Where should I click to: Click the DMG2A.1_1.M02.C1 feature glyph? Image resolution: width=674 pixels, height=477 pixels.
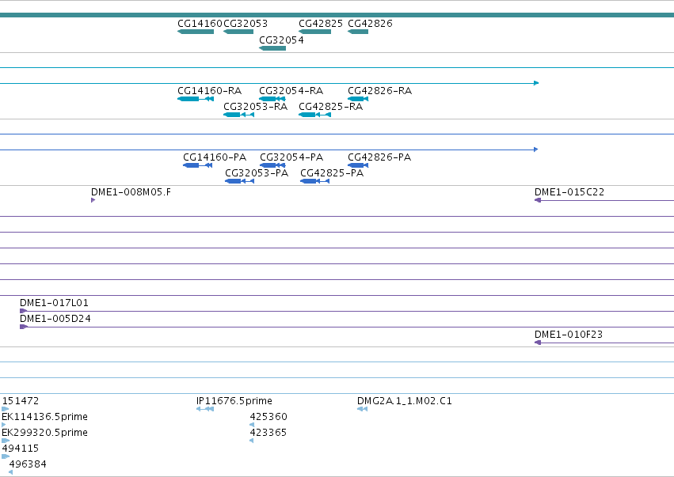click(363, 409)
